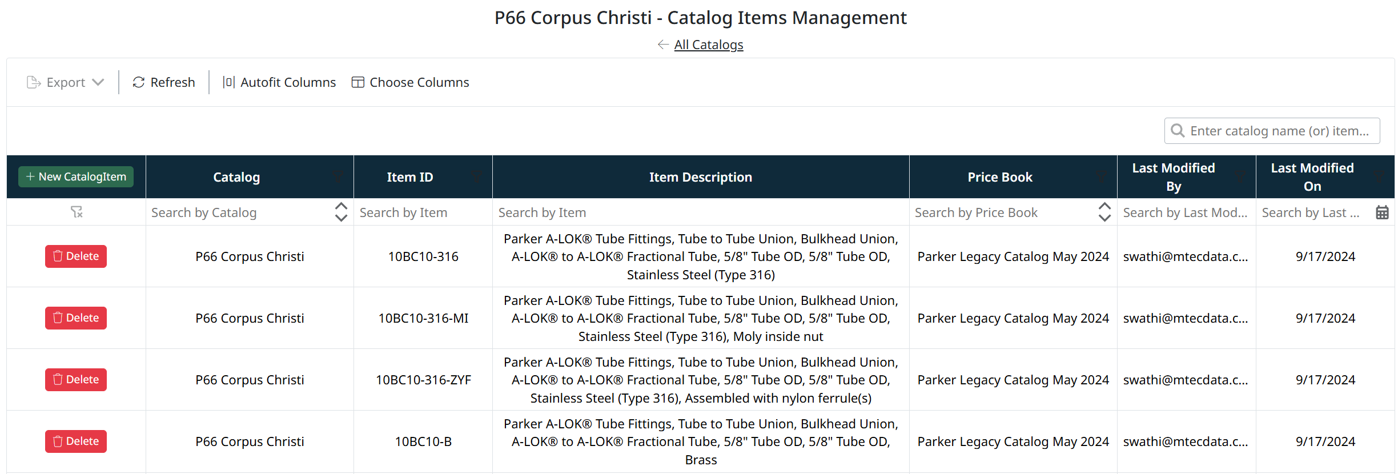Screen dimensions: 1398x474
Task: Click the Catalog column filter icon
Action: (x=339, y=177)
